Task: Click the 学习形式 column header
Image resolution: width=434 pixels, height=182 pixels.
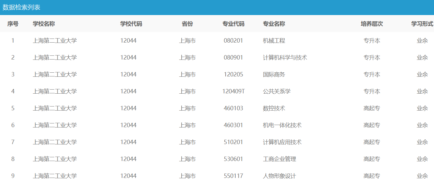Action: 422,24
